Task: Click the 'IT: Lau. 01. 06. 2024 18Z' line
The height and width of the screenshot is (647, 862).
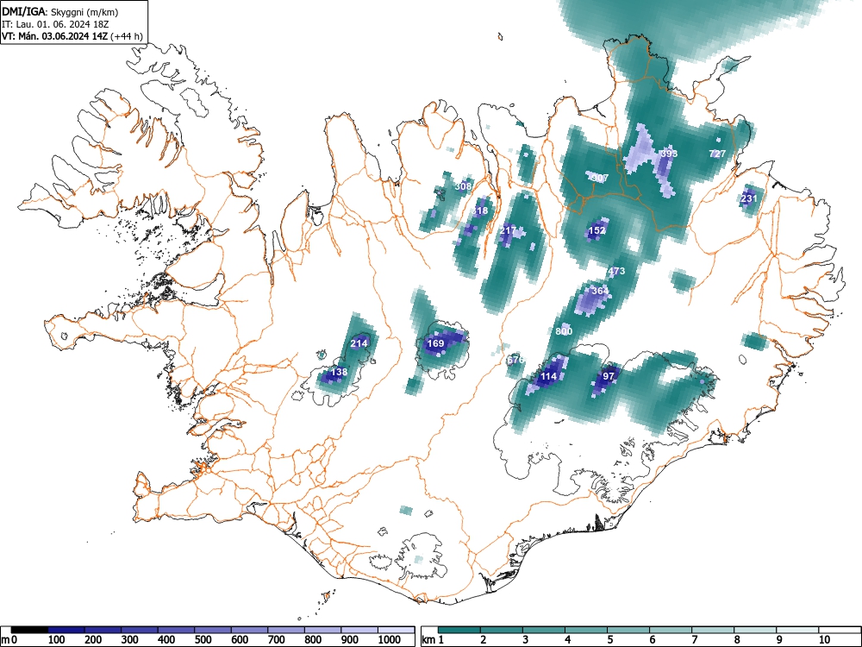Action: (x=53, y=24)
